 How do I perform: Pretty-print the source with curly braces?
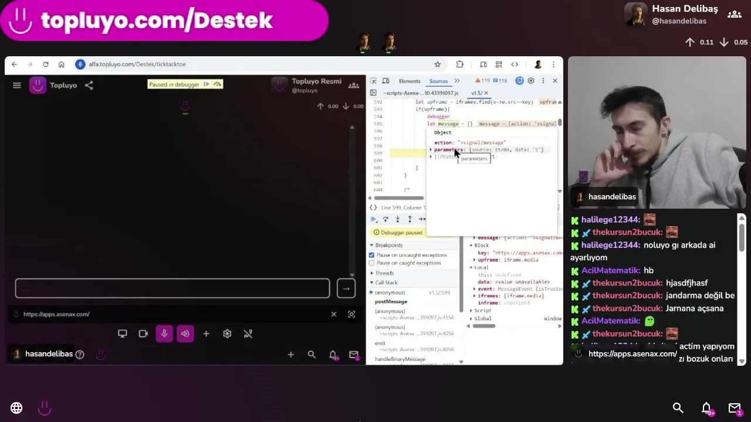(x=373, y=207)
